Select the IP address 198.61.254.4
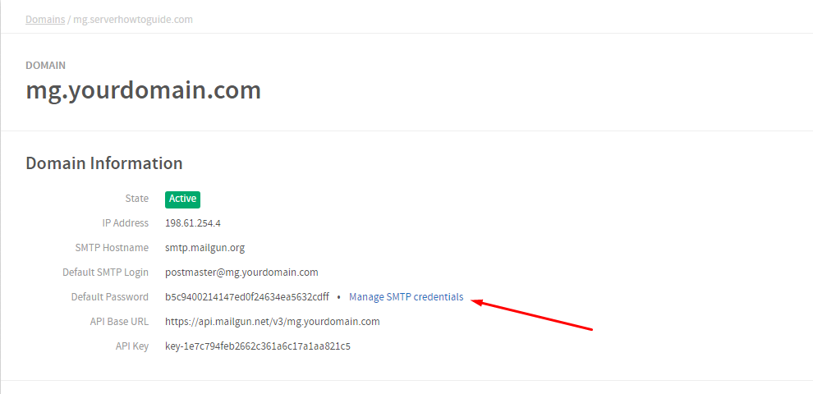This screenshot has height=394, width=813. pos(193,223)
